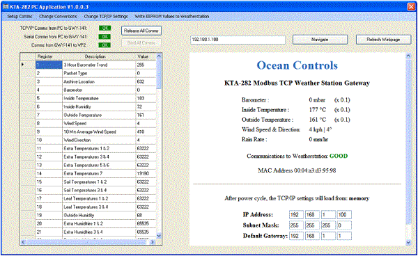Click the register table scroll right arrow
This screenshot has width=418, height=256.
click(152, 242)
